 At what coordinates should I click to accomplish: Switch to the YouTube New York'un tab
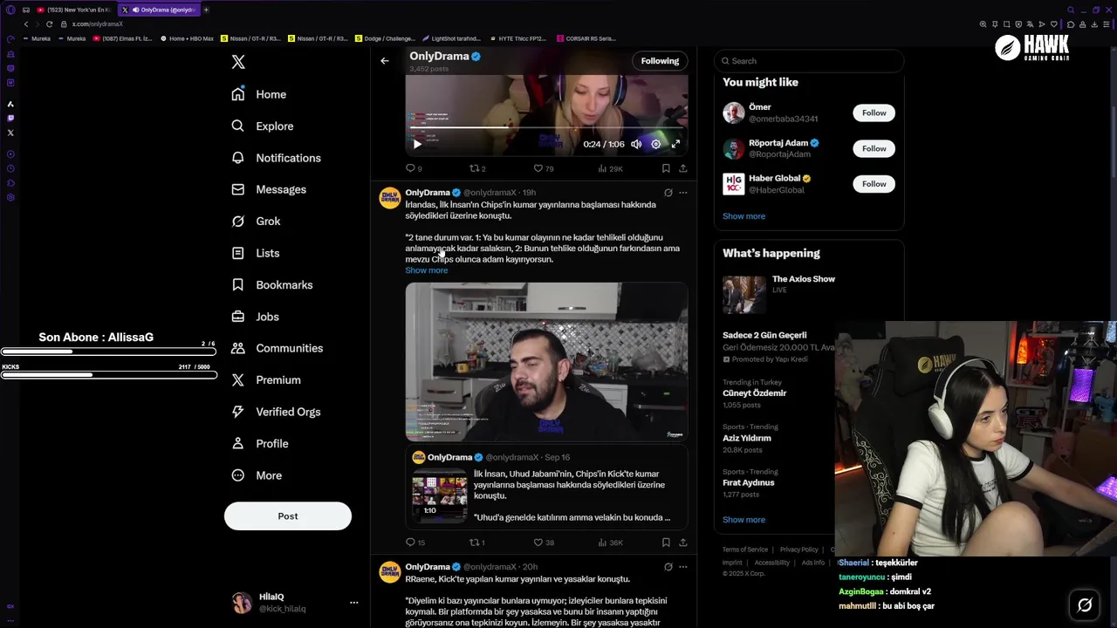pyautogui.click(x=73, y=10)
